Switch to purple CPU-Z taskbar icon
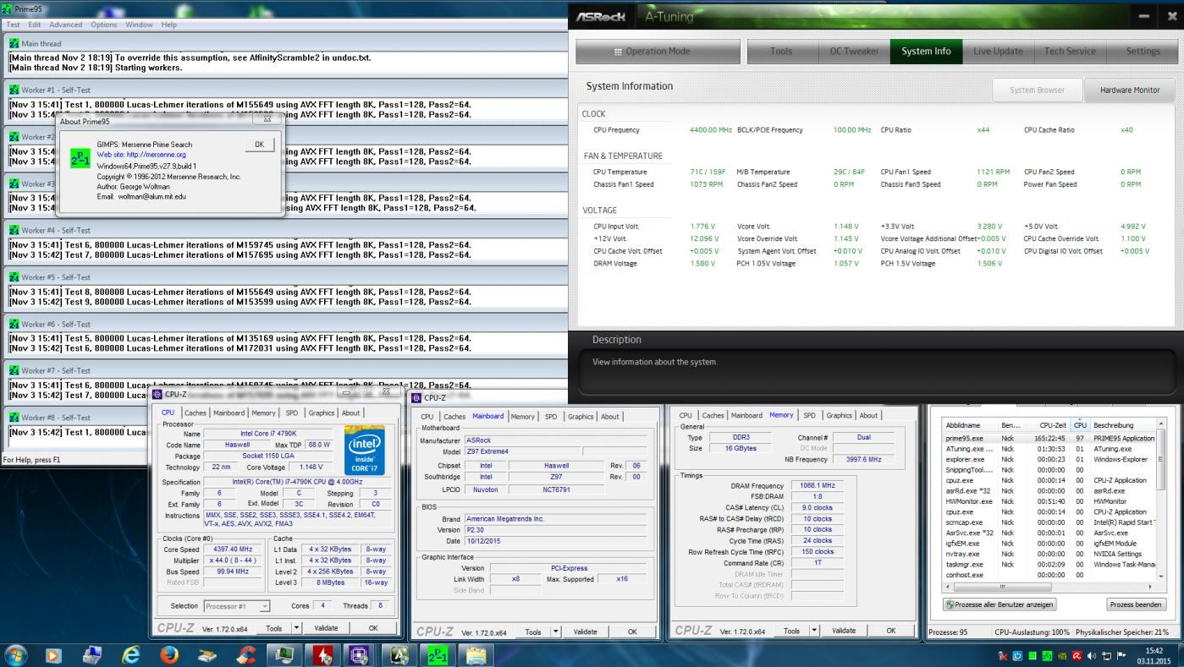The width and height of the screenshot is (1184, 667). click(x=358, y=653)
